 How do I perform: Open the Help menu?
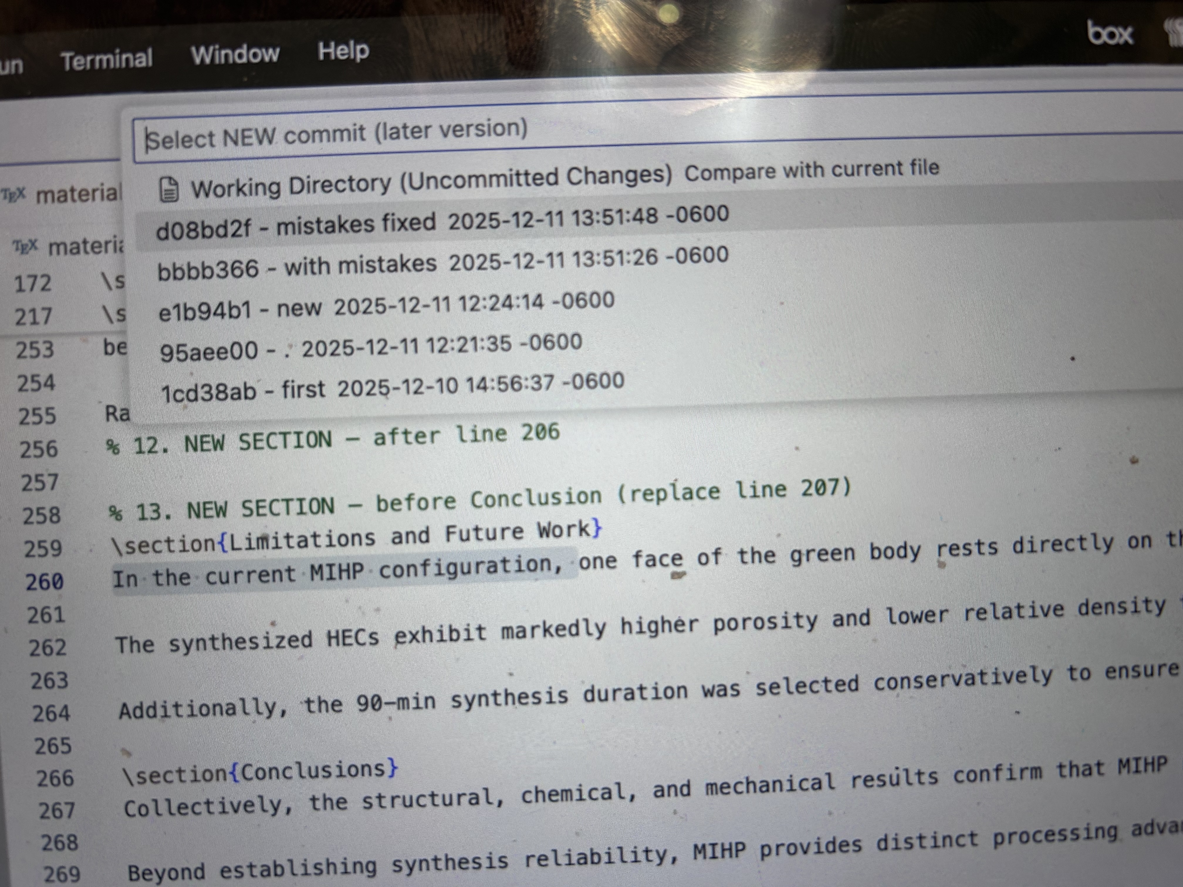(343, 51)
